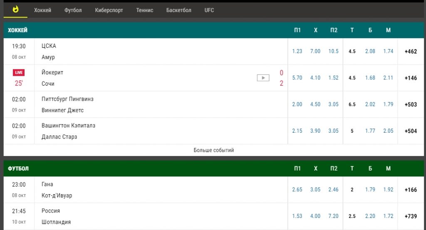This screenshot has width=426, height=230.
Task: Open the Йокерит team name
Action: tap(52, 72)
